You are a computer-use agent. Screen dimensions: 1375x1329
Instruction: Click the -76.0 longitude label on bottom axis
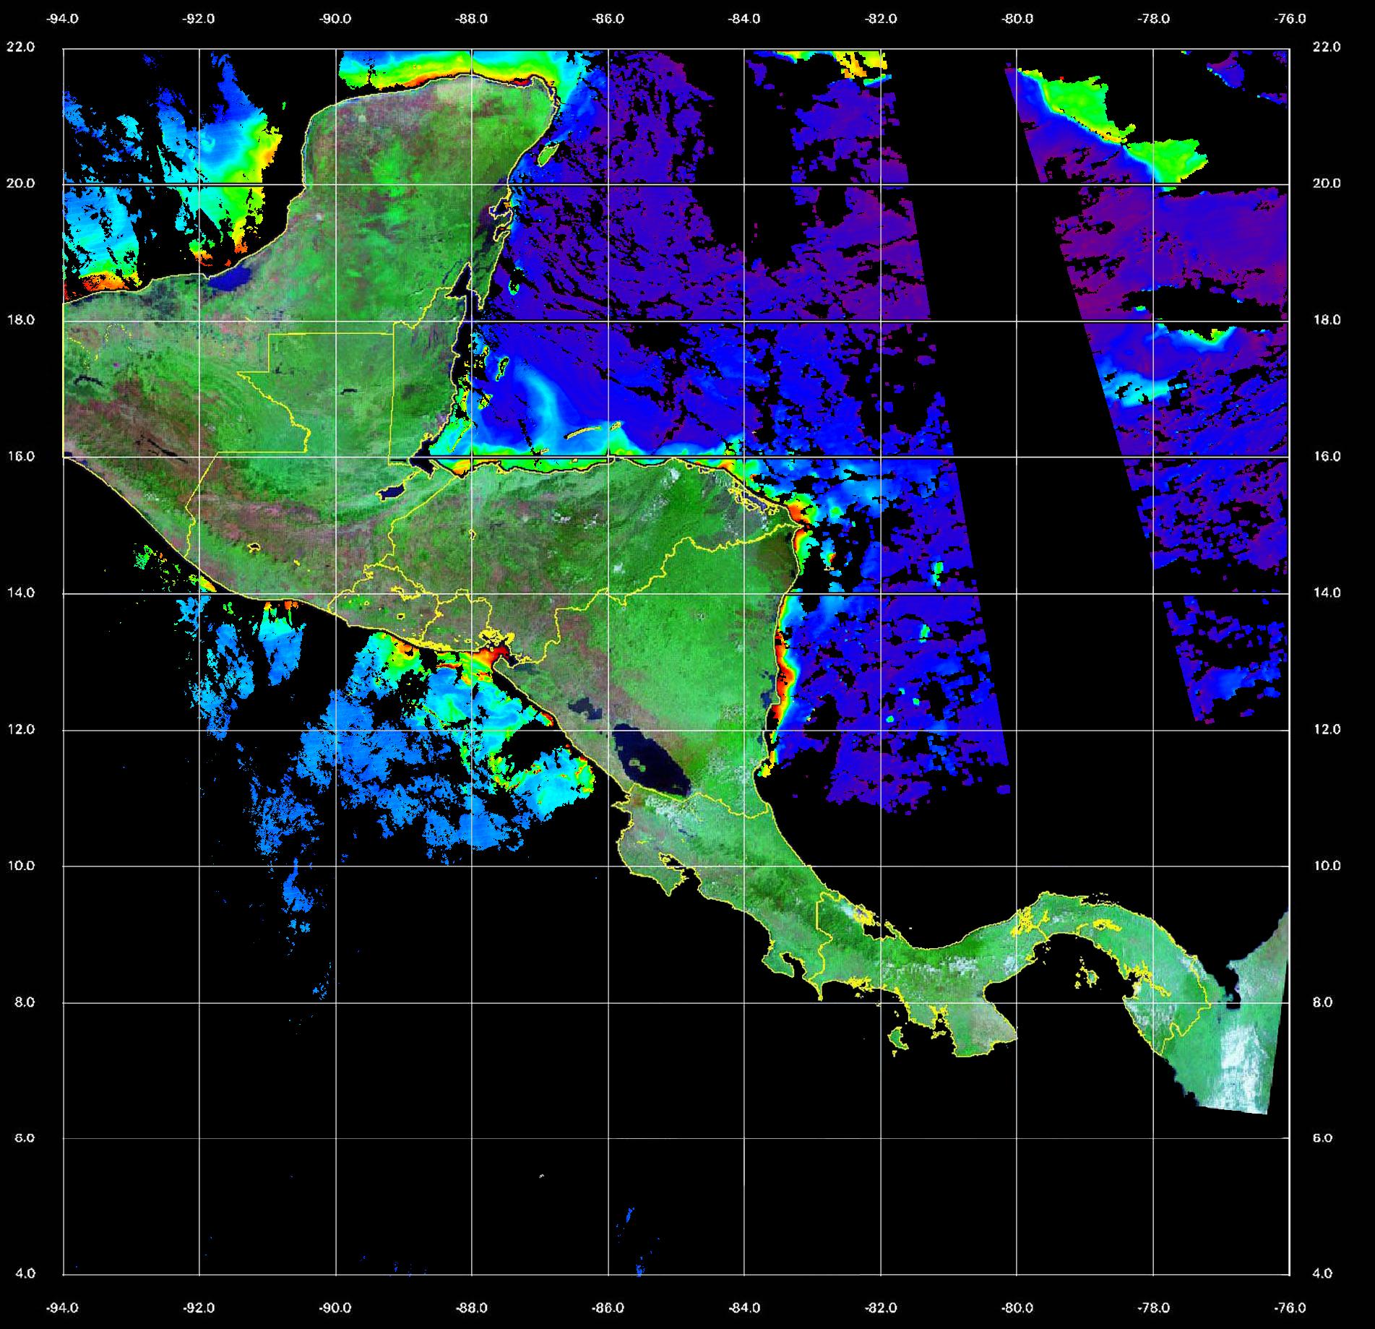1290,1308
